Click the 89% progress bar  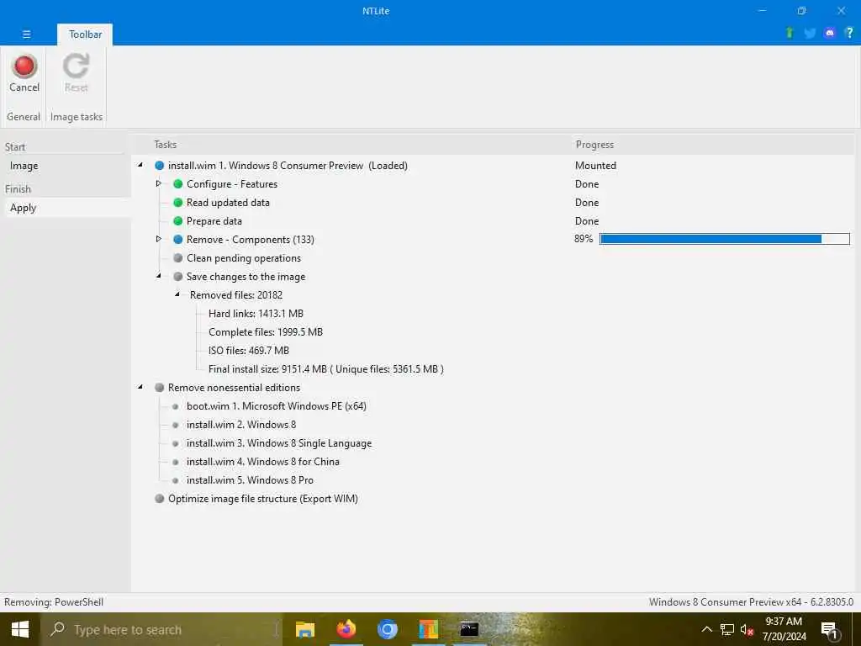tap(724, 239)
